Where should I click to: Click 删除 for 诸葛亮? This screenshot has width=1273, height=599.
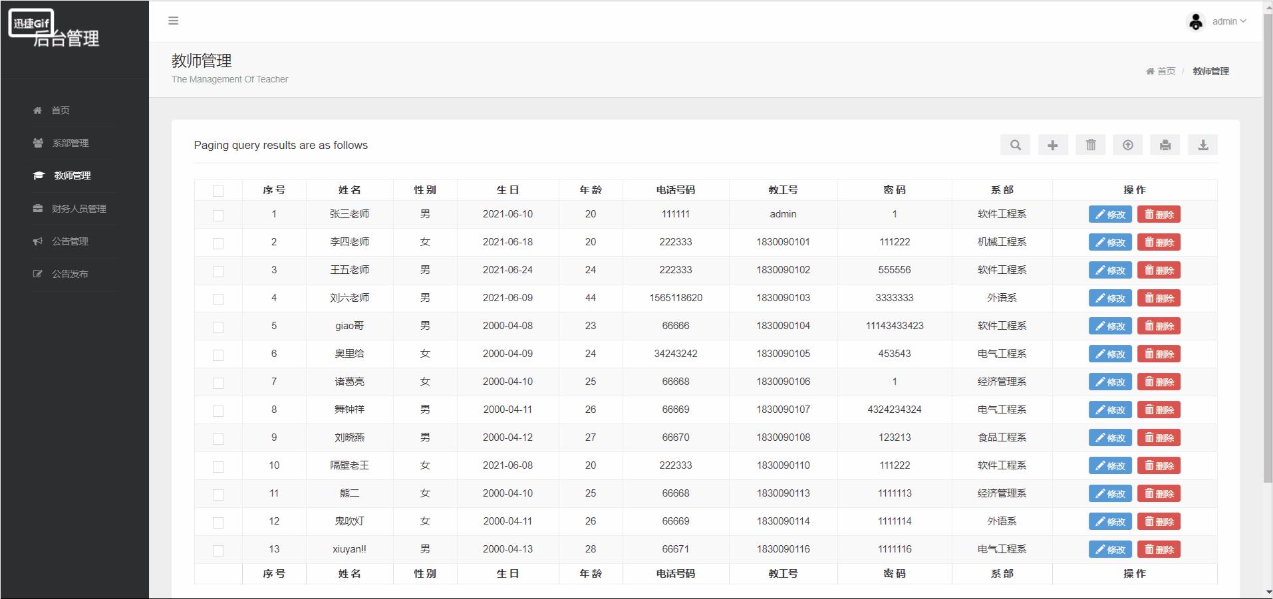pyautogui.click(x=1159, y=382)
